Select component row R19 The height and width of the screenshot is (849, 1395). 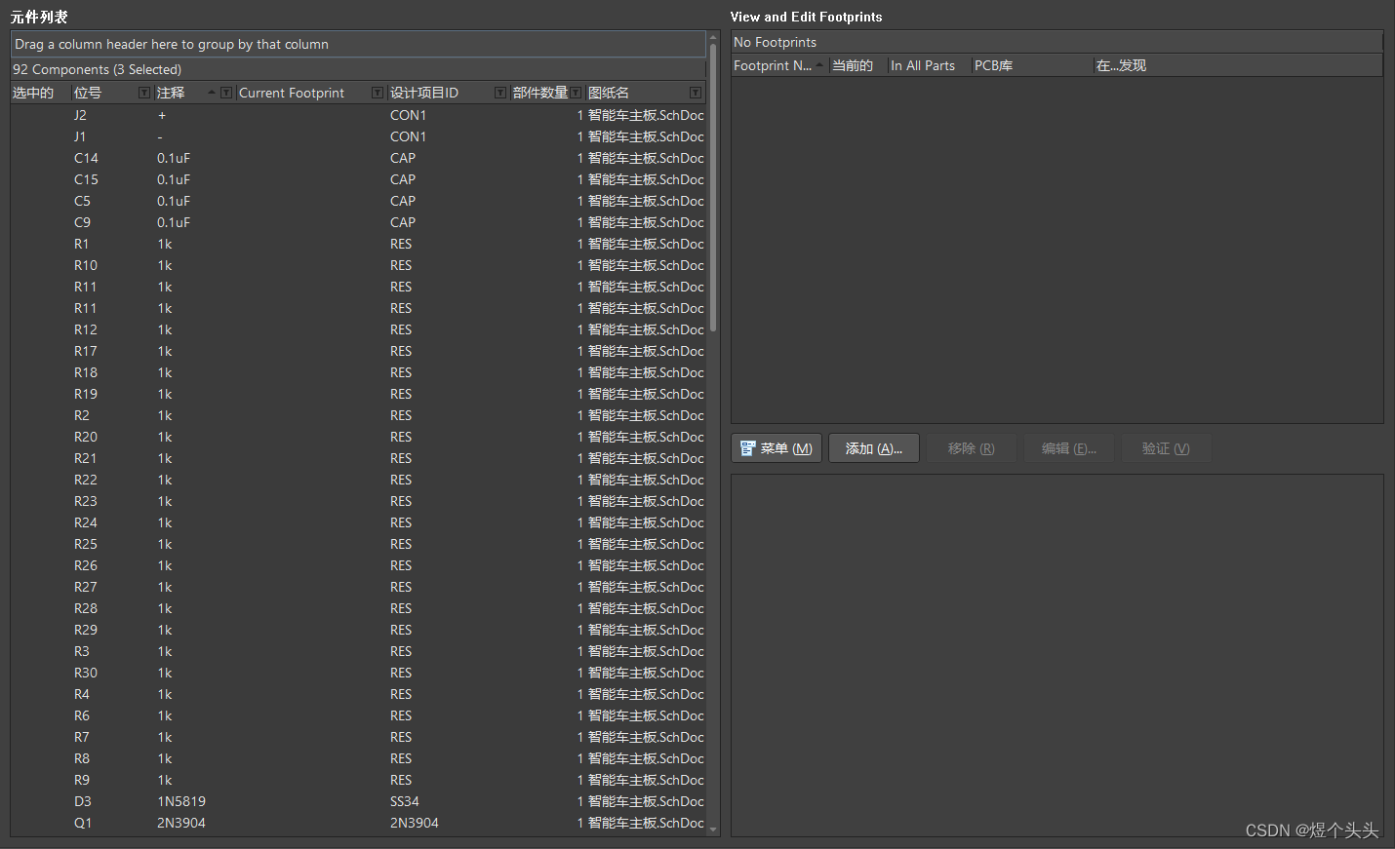pos(358,394)
